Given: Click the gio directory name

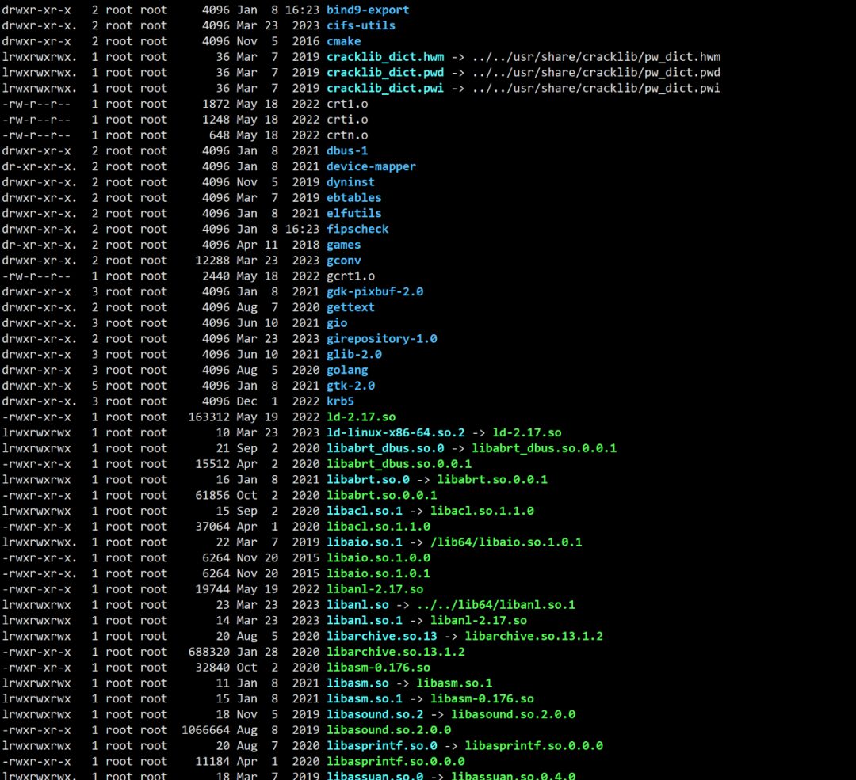Looking at the screenshot, I should 337,323.
